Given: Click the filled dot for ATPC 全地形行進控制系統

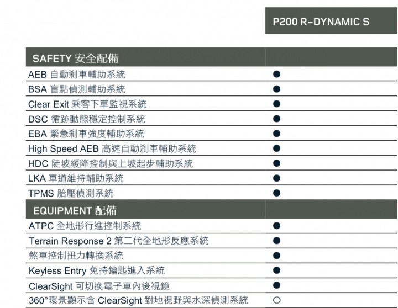Looking at the screenshot, I should [x=277, y=226].
